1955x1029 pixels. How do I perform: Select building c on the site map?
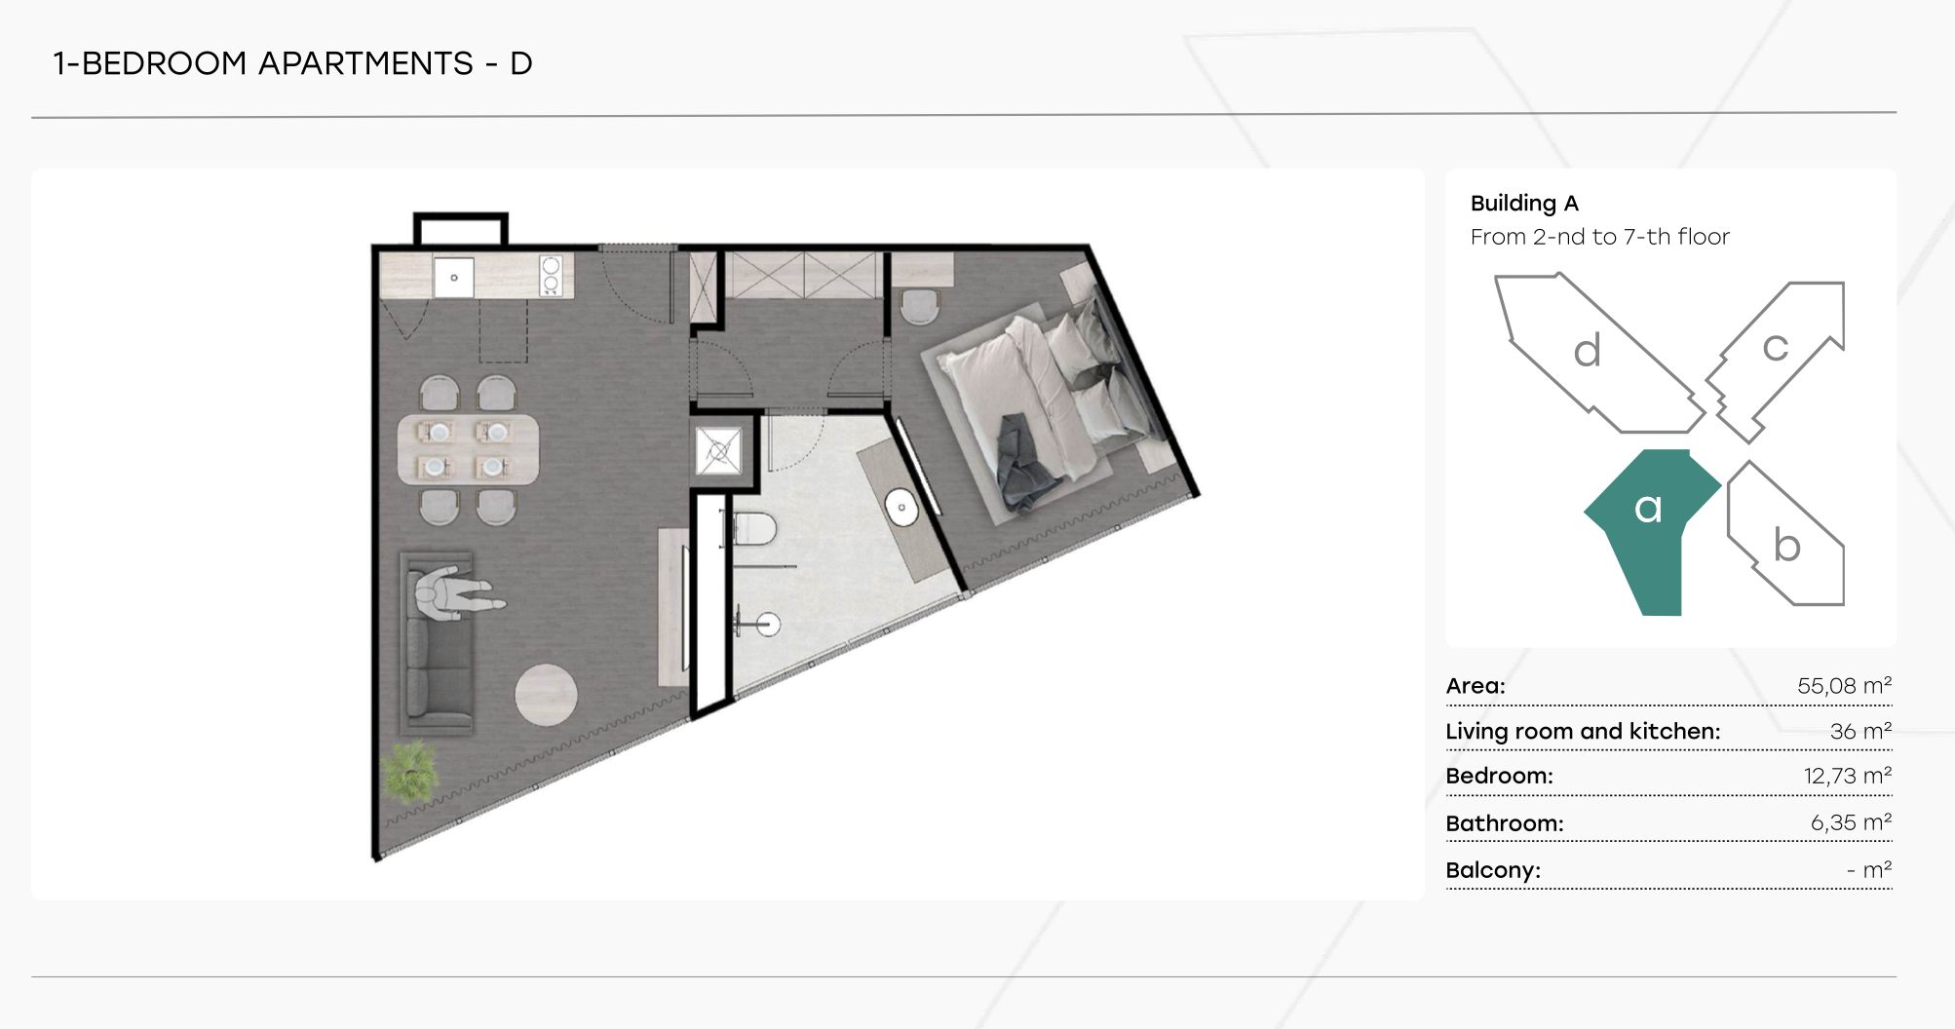pos(1777,351)
